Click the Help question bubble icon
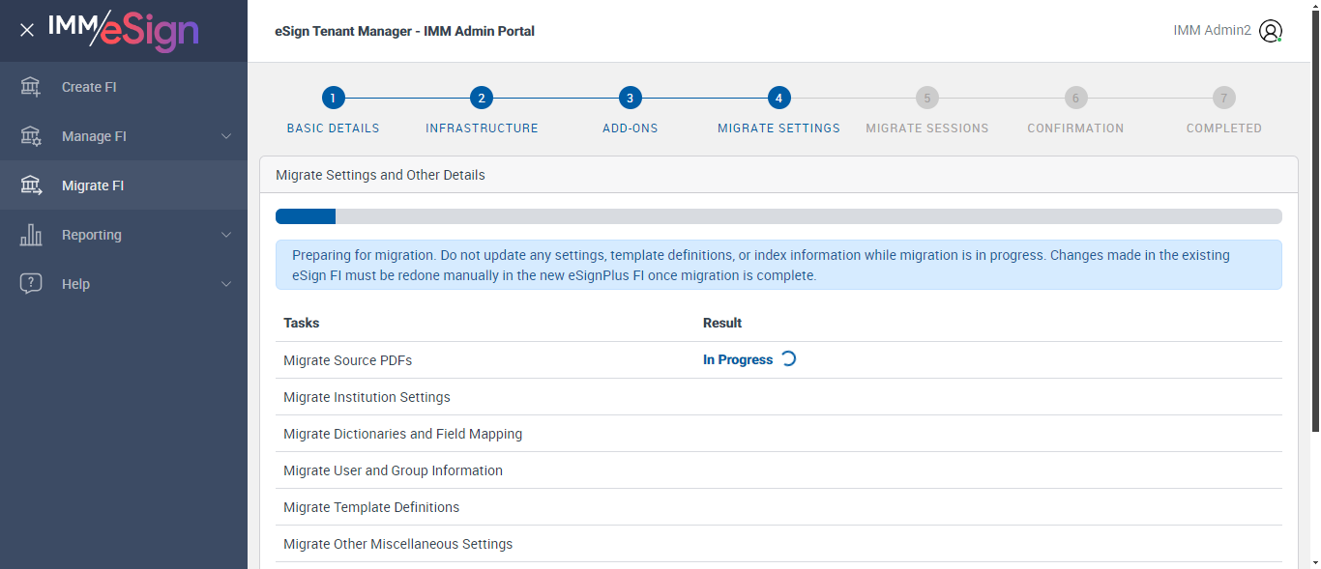1321x569 pixels. [31, 284]
